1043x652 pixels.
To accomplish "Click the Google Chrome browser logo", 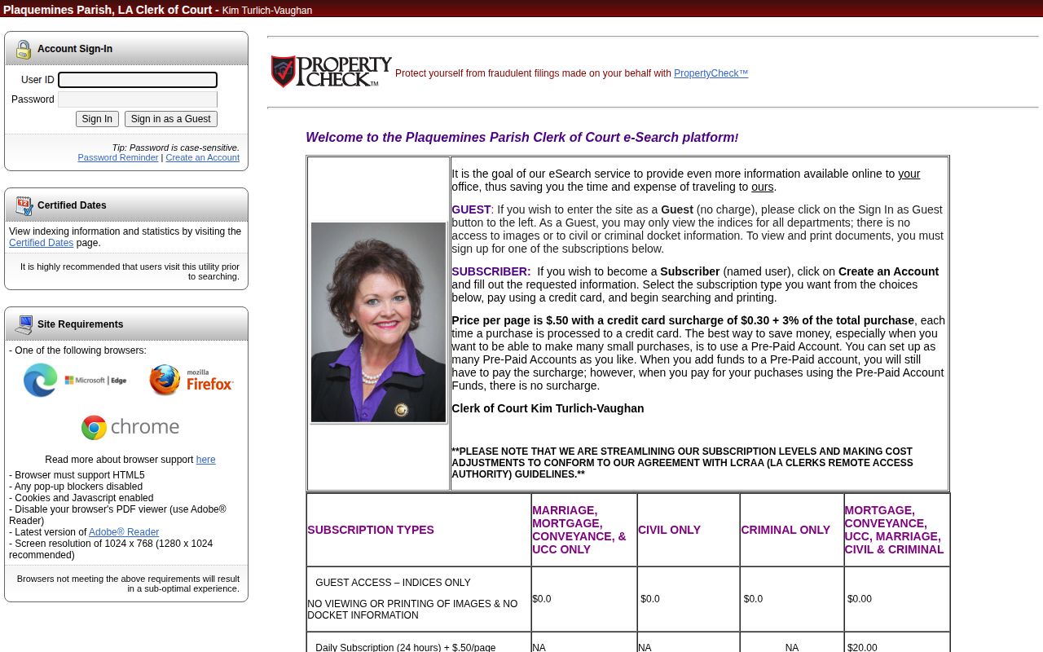I will pos(130,427).
